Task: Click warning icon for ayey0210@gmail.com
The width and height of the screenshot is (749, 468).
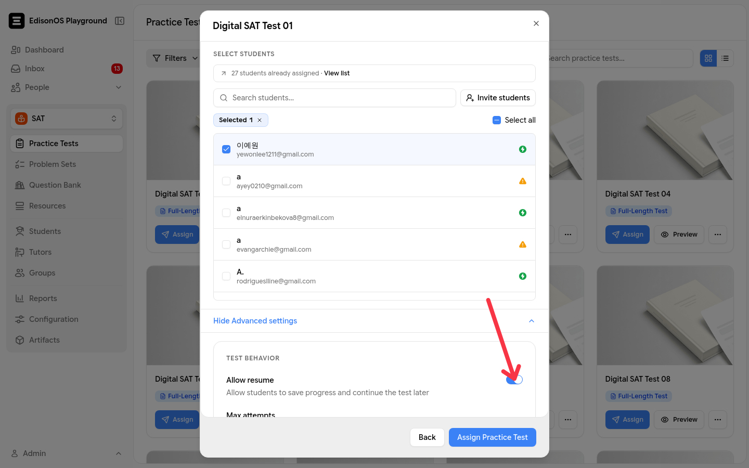Action: 523,181
